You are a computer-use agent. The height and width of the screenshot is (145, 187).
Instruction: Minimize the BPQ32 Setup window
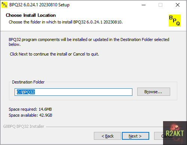pyautogui.click(x=144, y=5)
